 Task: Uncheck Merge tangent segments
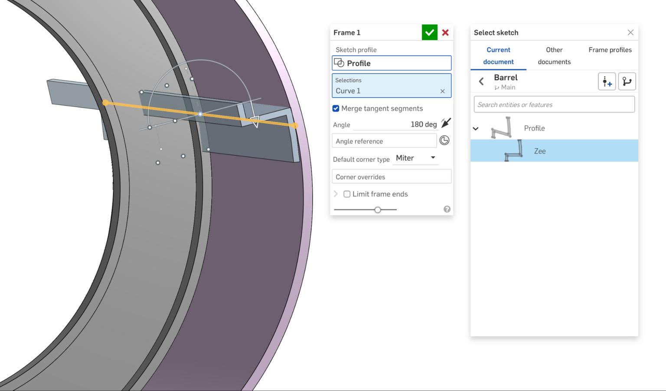click(336, 108)
